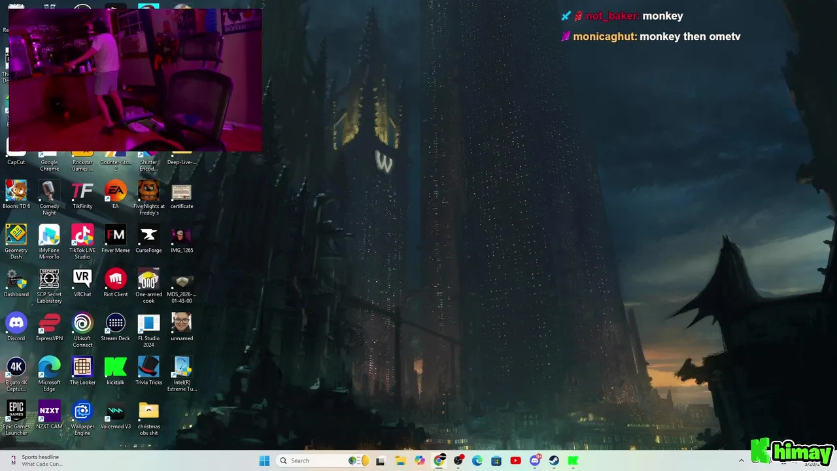Launch SCP Secret Laboratory icon
837x471 pixels.
point(49,286)
